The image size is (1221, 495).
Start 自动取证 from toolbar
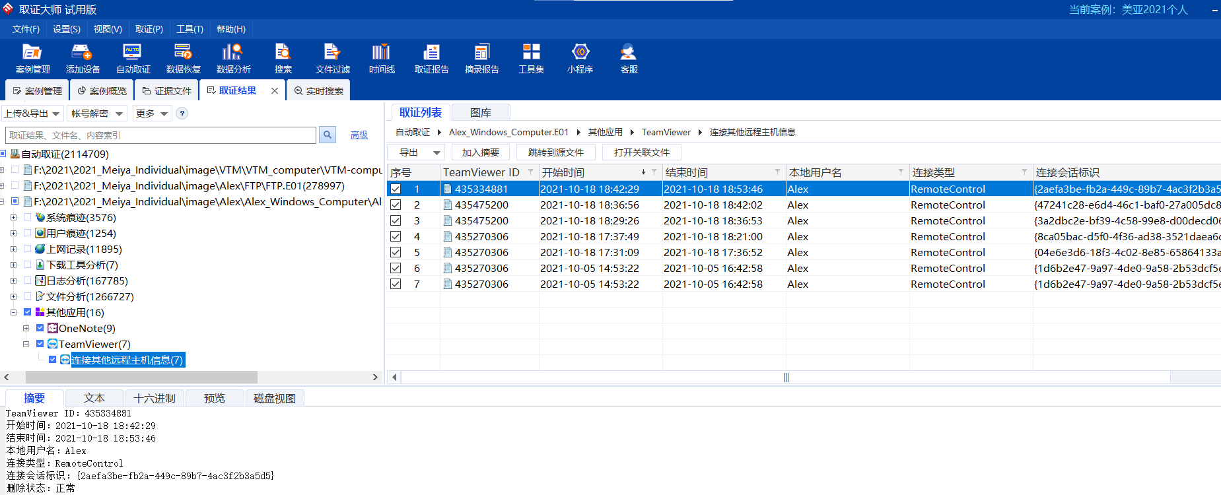[133, 59]
